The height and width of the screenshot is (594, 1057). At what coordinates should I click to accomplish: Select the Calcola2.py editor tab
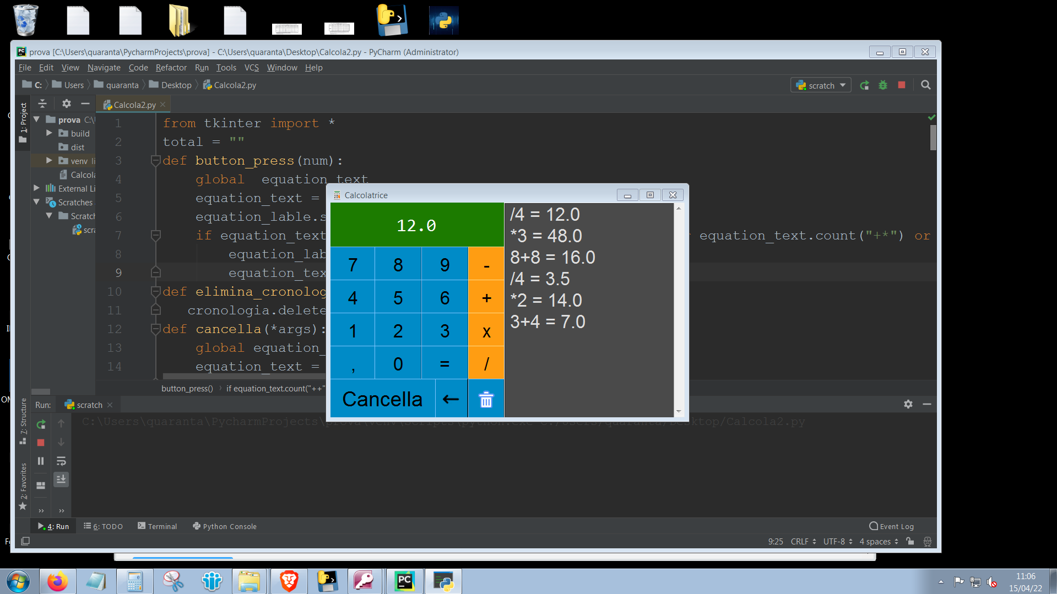pyautogui.click(x=134, y=105)
